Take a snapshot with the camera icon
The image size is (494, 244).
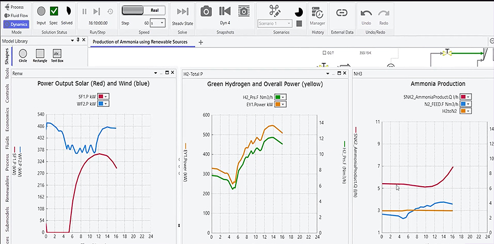point(206,11)
